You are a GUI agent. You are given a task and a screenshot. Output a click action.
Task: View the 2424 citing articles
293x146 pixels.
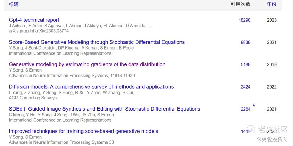(245, 87)
